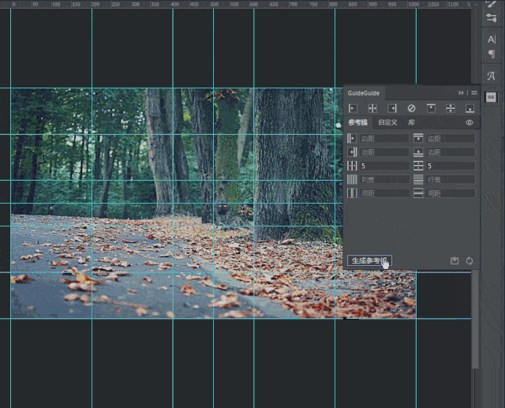Click the clear guides icon
The width and height of the screenshot is (505, 408).
[x=411, y=108]
